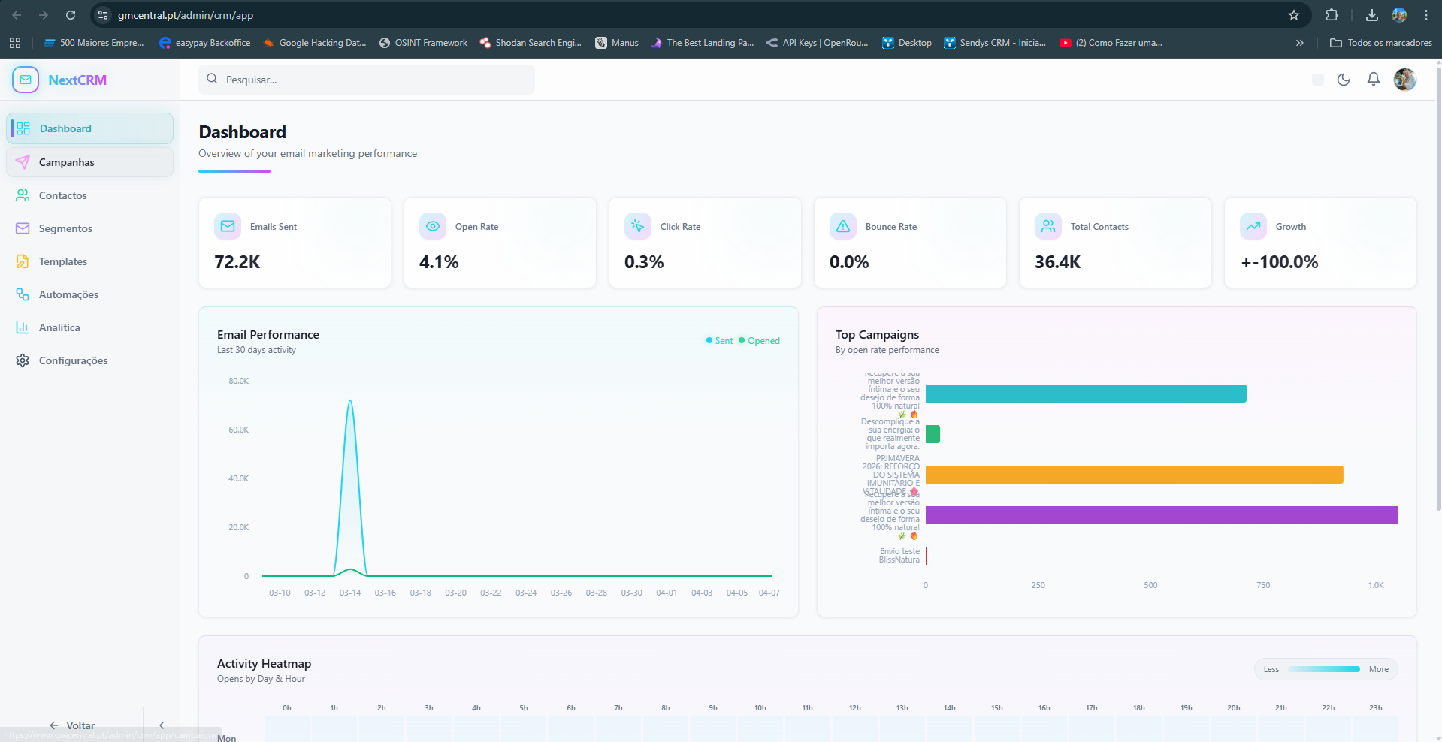Image resolution: width=1442 pixels, height=742 pixels.
Task: Open browser extensions puzzle icon
Action: tap(1332, 15)
